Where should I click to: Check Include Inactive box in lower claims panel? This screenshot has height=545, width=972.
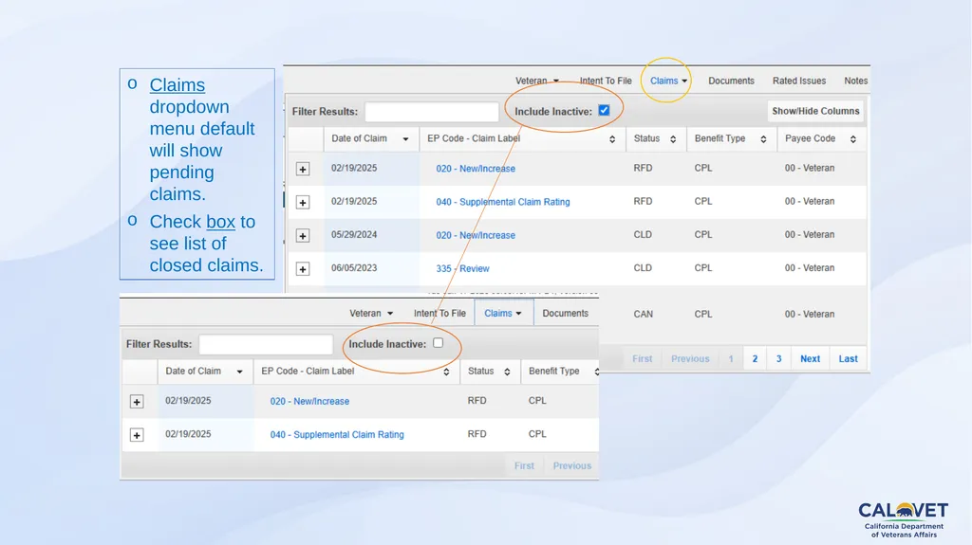coord(439,342)
